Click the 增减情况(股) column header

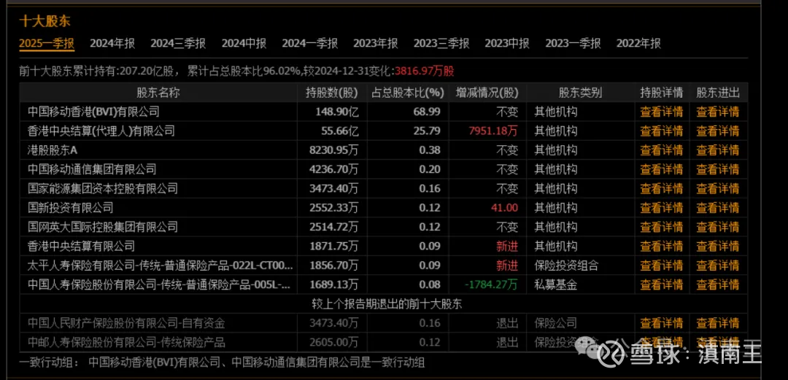(487, 93)
